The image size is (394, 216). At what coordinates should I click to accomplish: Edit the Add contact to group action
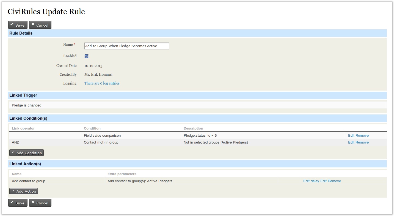[x=323, y=181]
